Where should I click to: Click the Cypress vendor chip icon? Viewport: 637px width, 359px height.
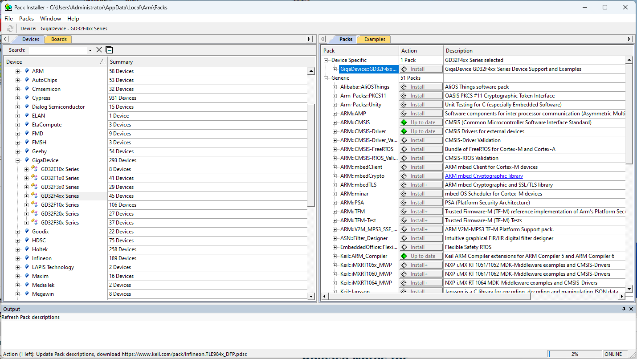point(27,98)
